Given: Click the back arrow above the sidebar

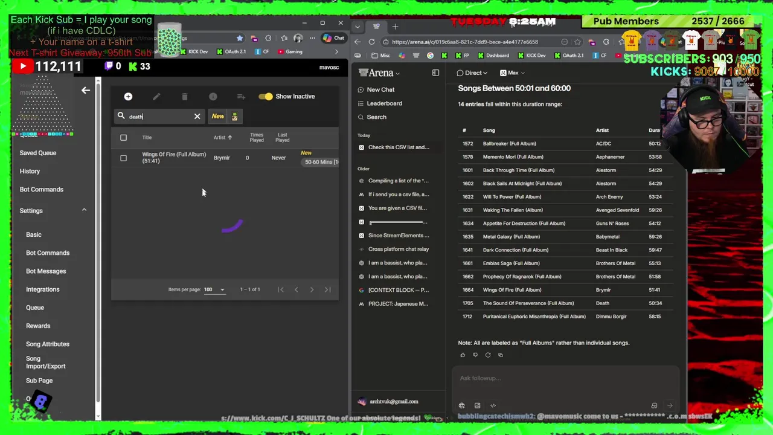Looking at the screenshot, I should [x=86, y=91].
